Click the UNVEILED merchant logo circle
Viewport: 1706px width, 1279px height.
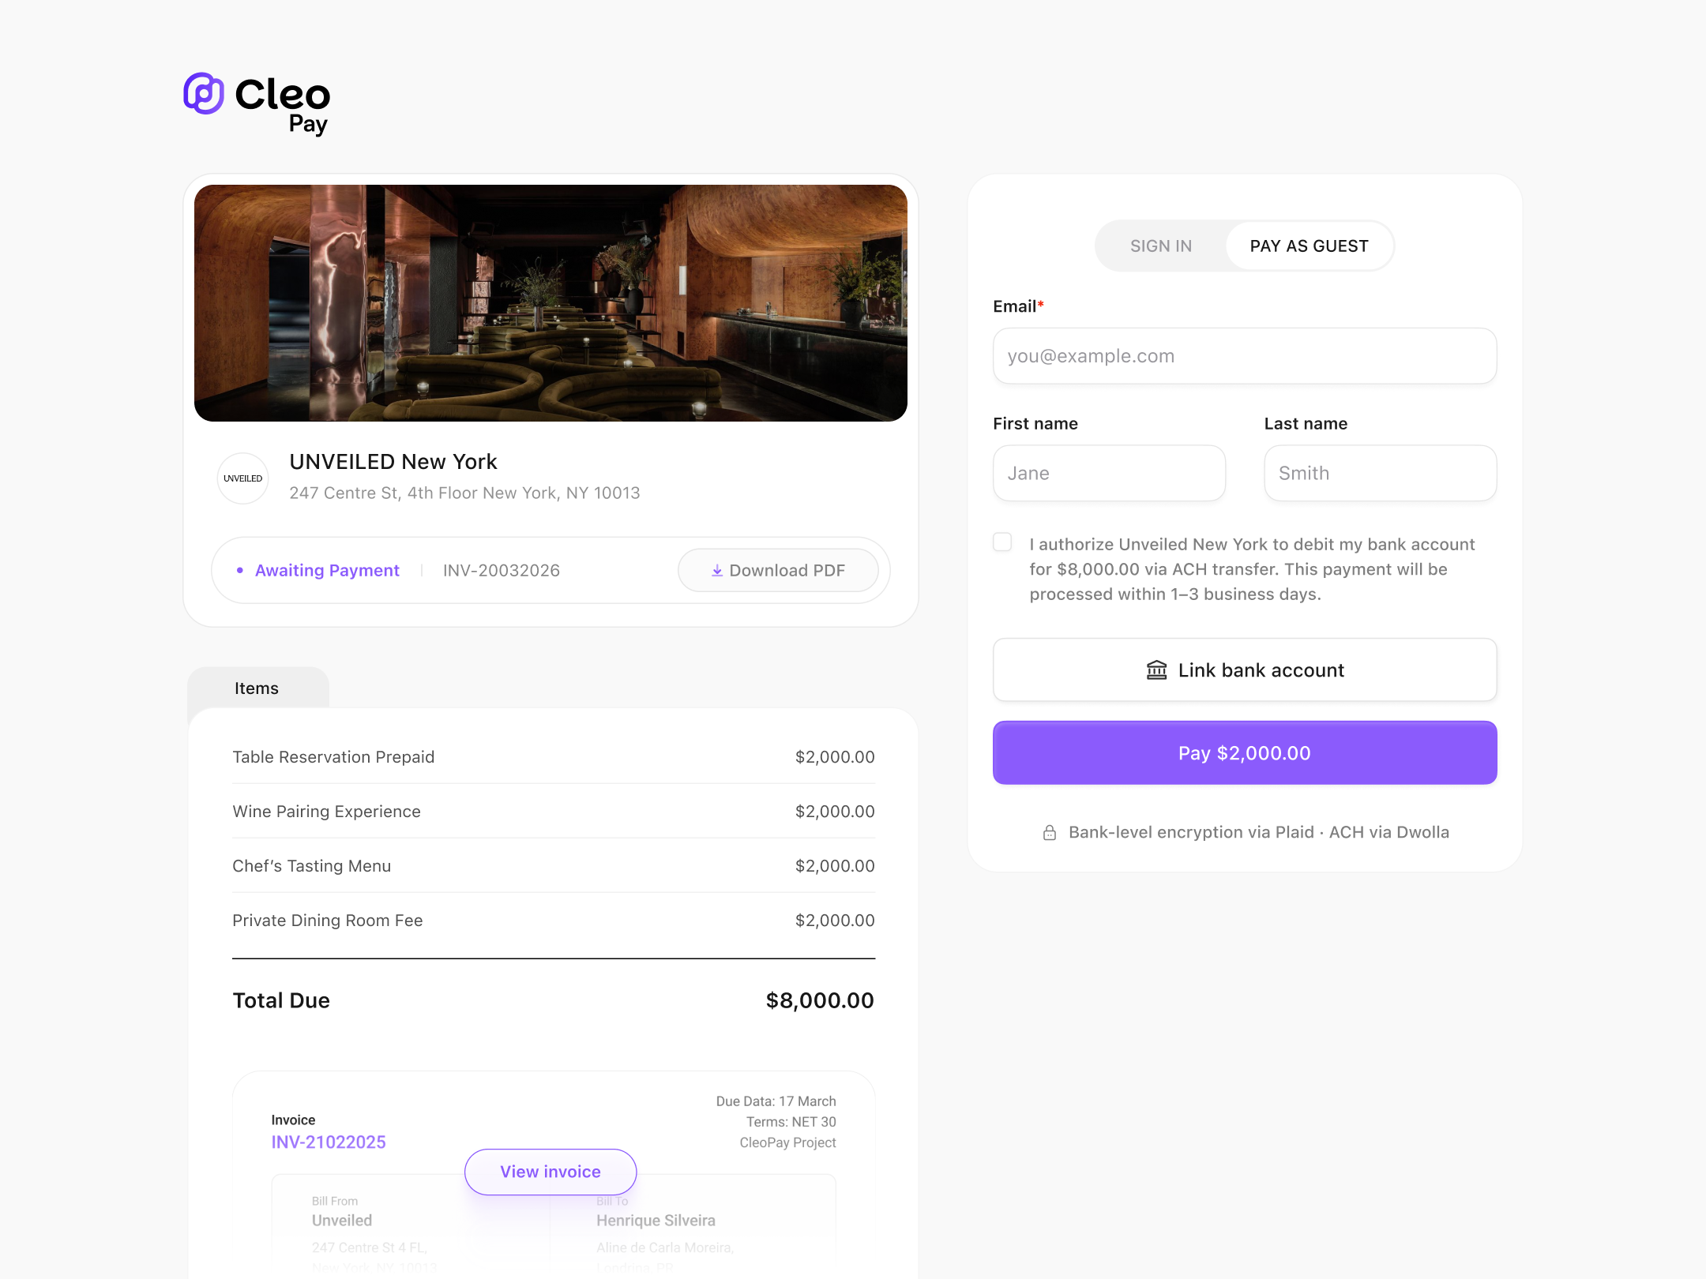pyautogui.click(x=242, y=478)
